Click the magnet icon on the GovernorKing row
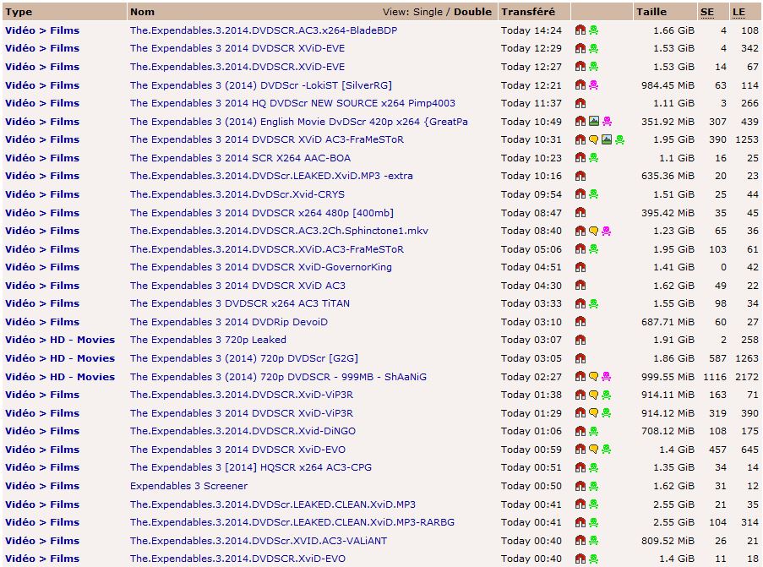 (x=580, y=267)
